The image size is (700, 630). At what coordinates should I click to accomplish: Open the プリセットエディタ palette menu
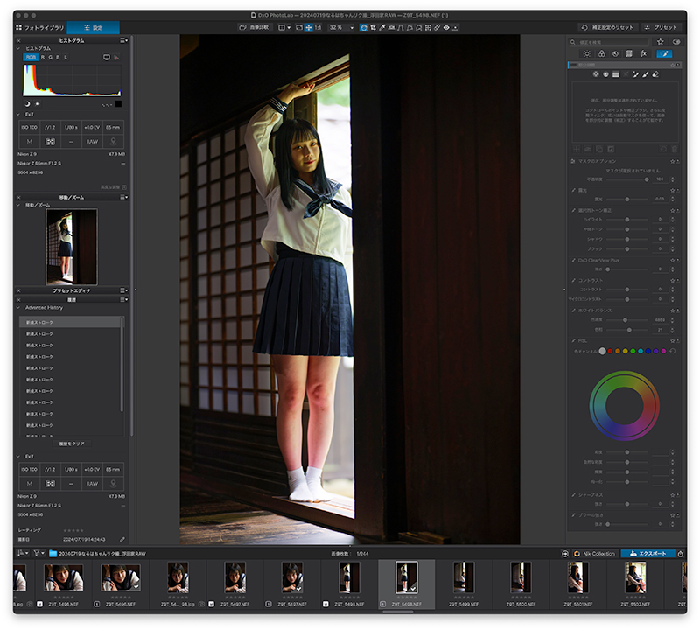click(x=123, y=290)
